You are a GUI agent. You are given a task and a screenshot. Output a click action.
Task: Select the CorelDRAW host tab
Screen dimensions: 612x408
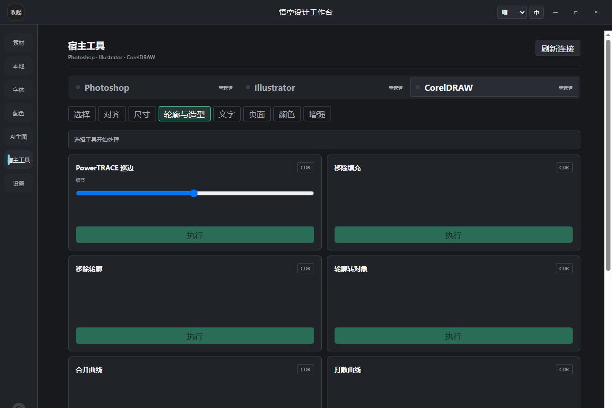pyautogui.click(x=494, y=87)
